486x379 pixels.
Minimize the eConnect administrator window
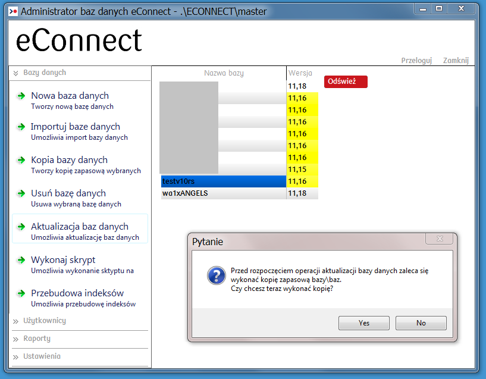(423, 9)
